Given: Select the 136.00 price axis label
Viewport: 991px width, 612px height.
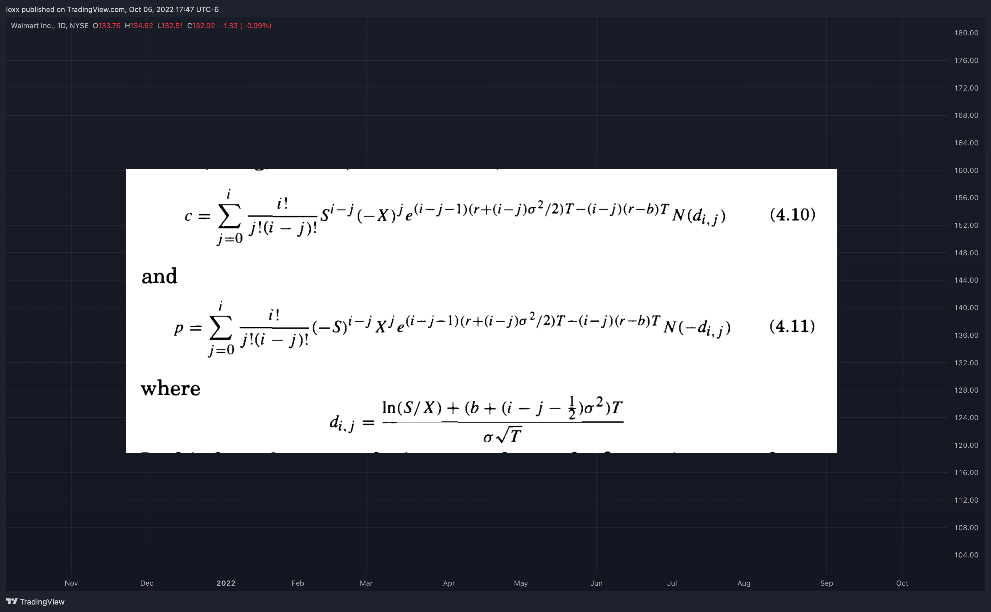Looking at the screenshot, I should 966,335.
